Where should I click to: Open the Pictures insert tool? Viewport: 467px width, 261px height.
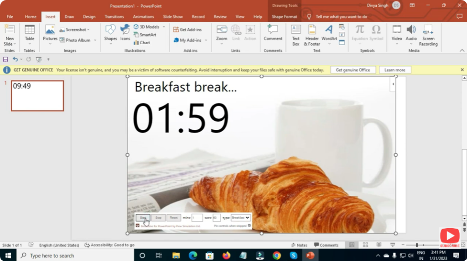tap(50, 35)
